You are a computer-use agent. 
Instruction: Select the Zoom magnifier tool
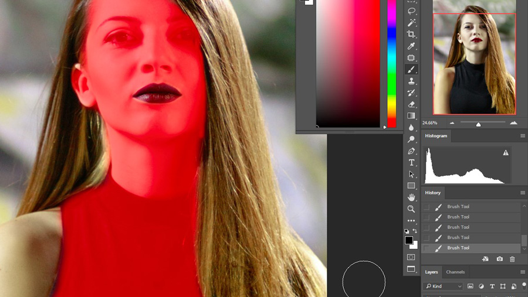(x=411, y=209)
